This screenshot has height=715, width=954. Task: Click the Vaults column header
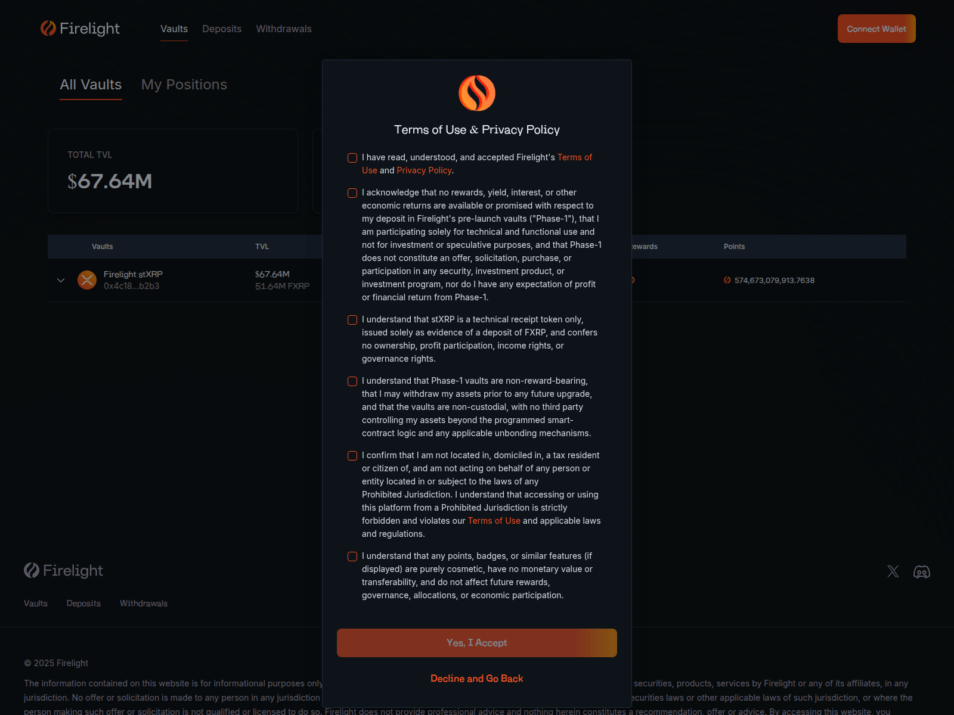point(103,247)
